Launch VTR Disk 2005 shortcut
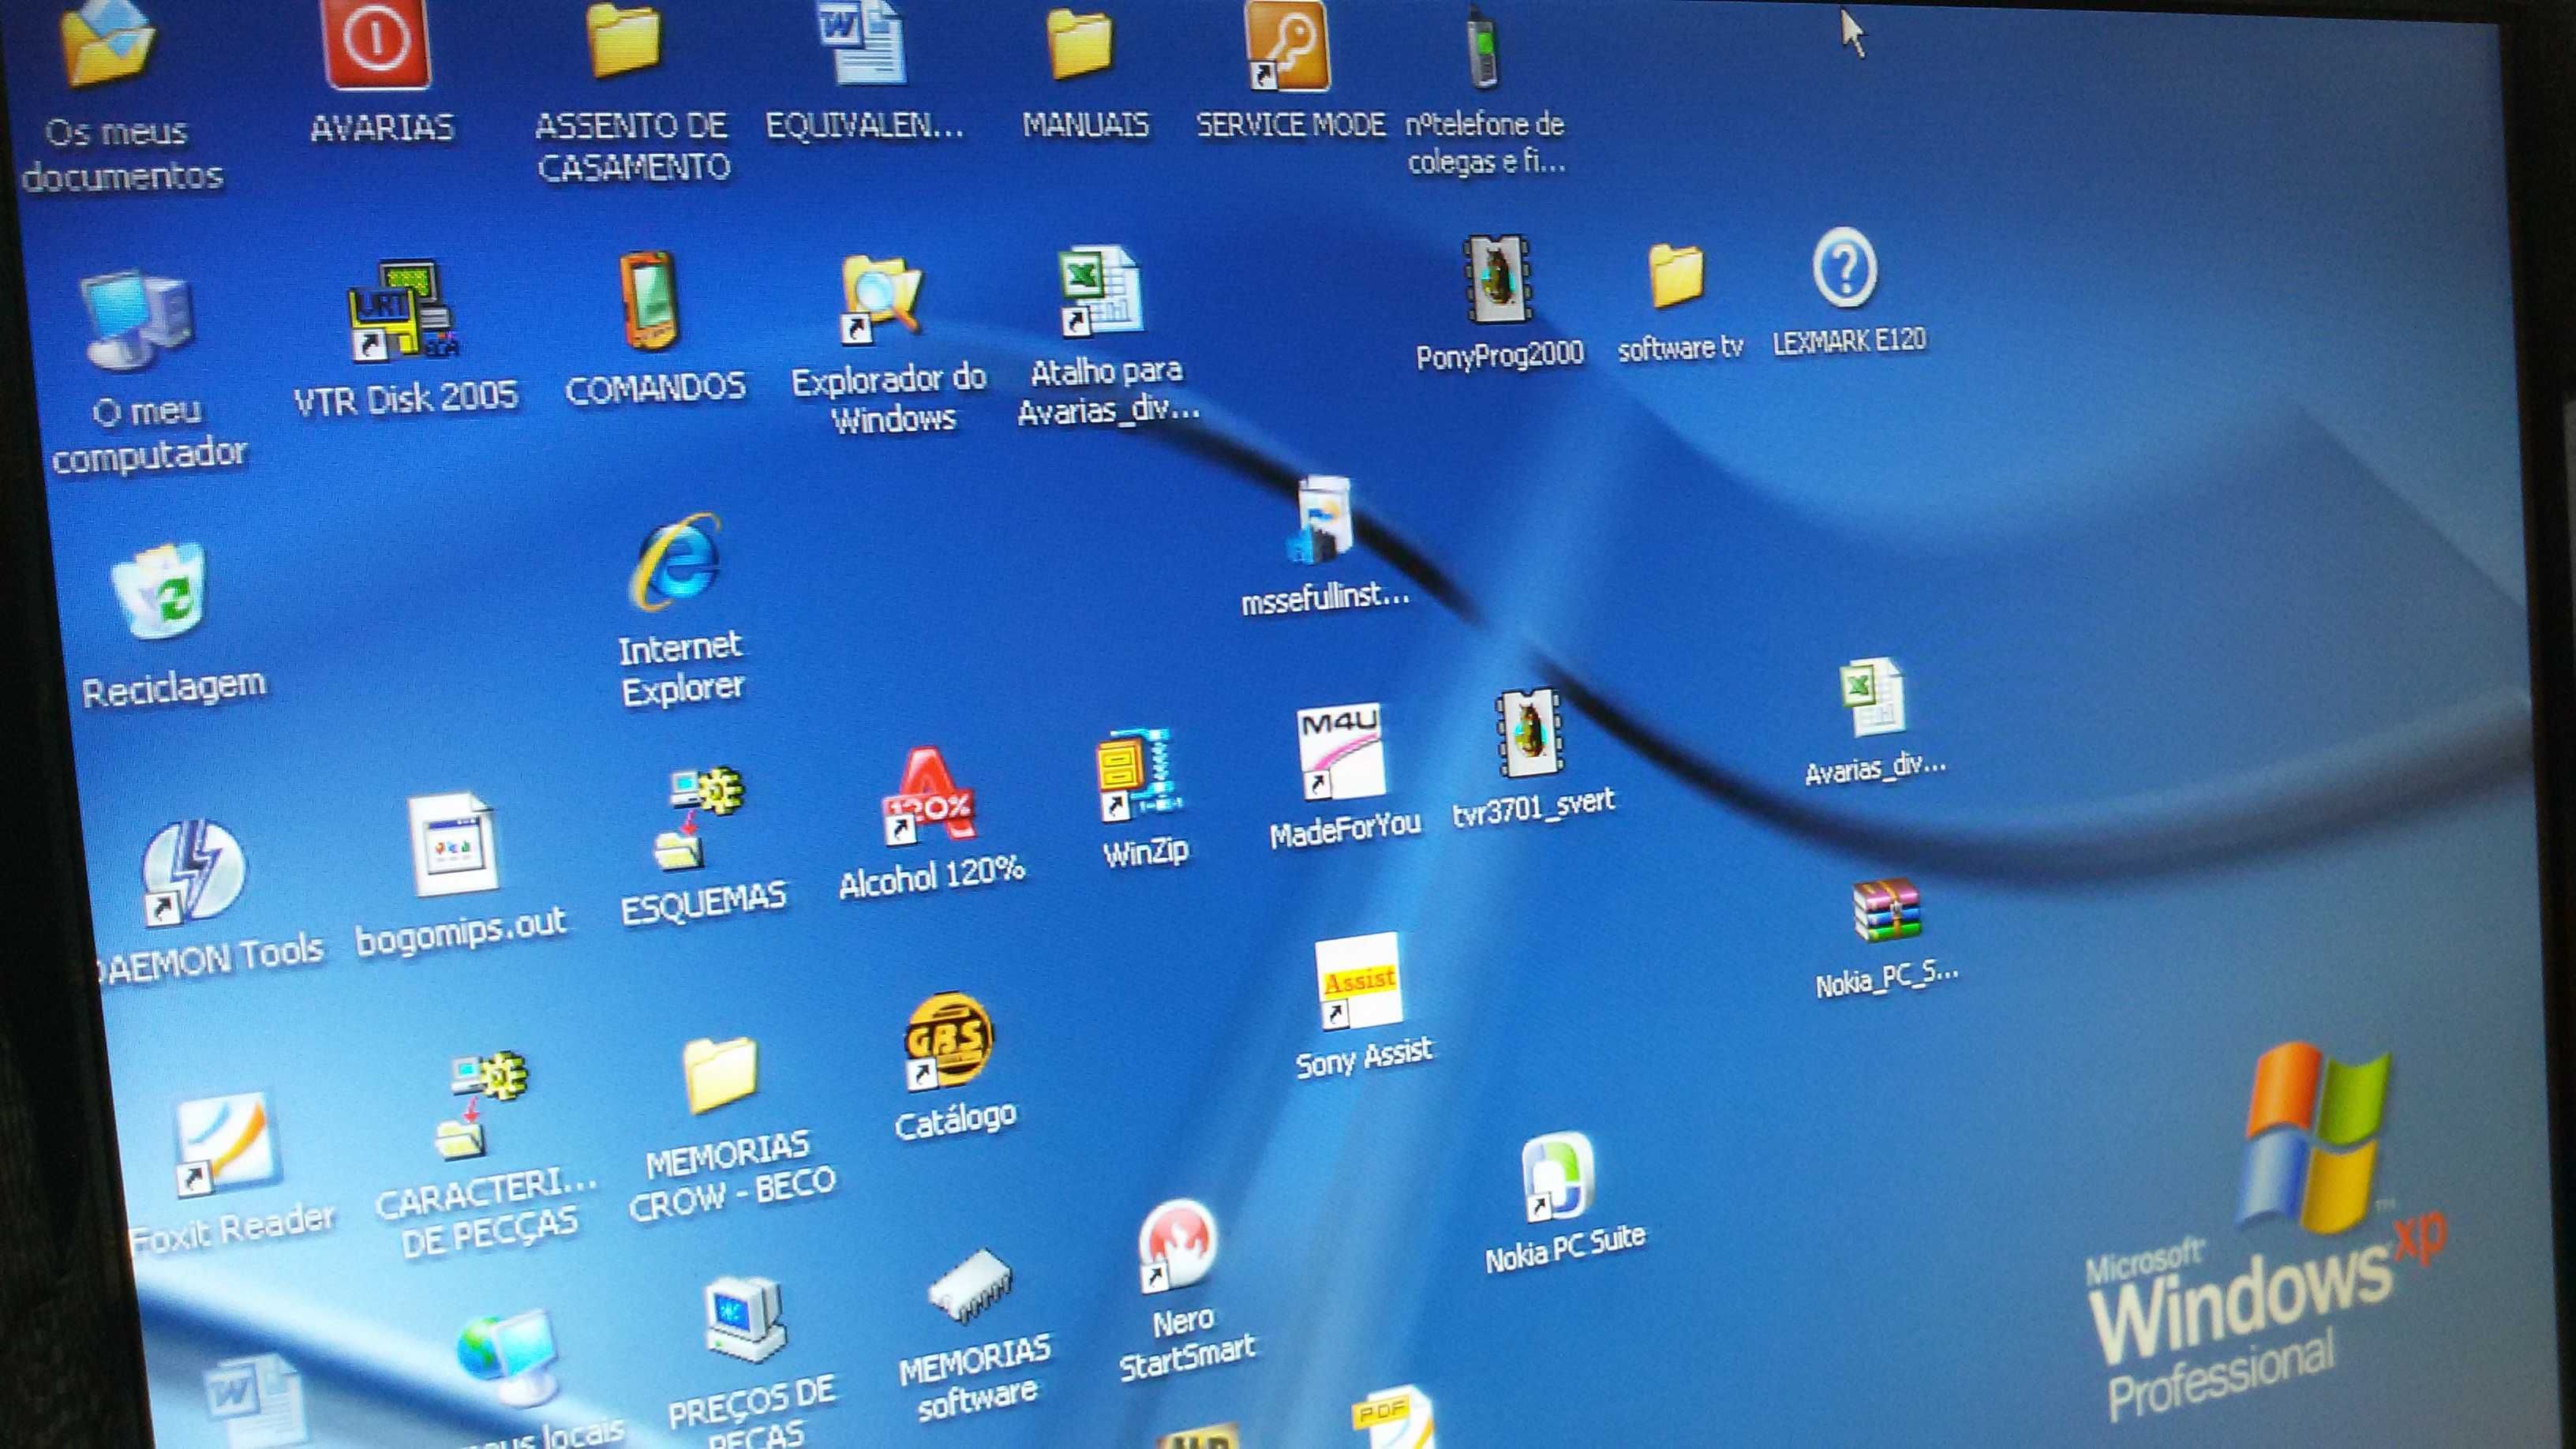Image resolution: width=2576 pixels, height=1449 pixels. click(x=403, y=312)
